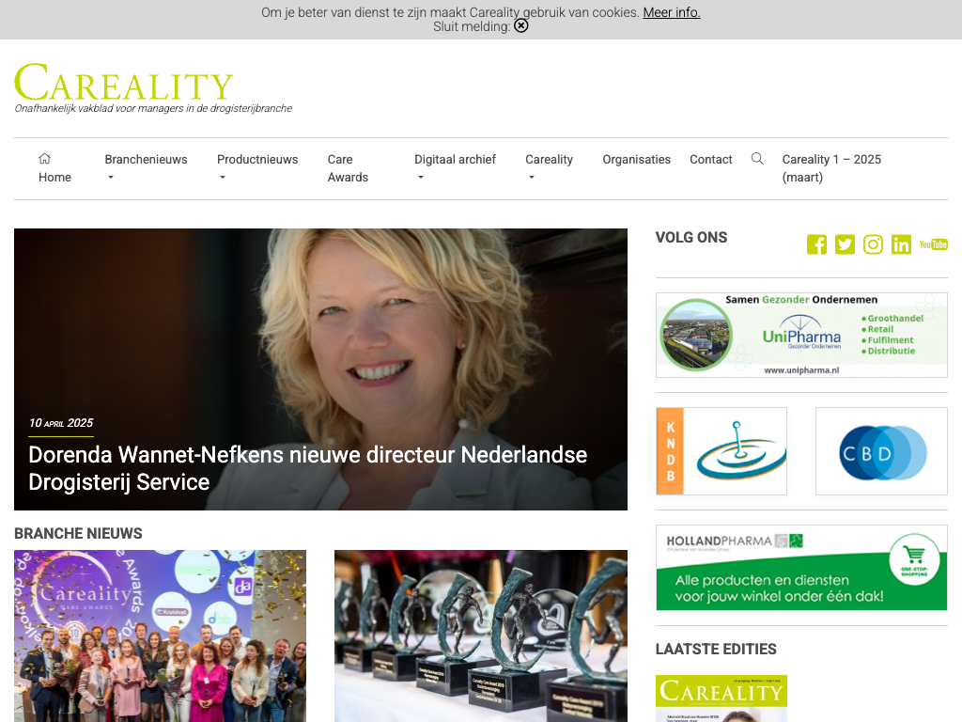Image resolution: width=962 pixels, height=722 pixels.
Task: Open the UniPharma banner advertisement
Action: (x=801, y=336)
